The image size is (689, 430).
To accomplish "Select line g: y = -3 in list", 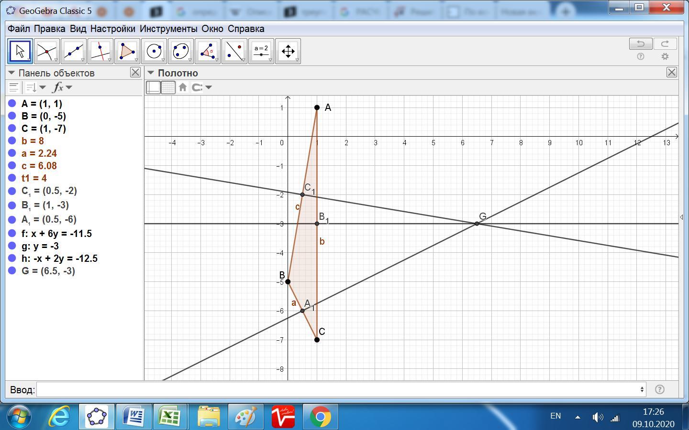I will 40,246.
